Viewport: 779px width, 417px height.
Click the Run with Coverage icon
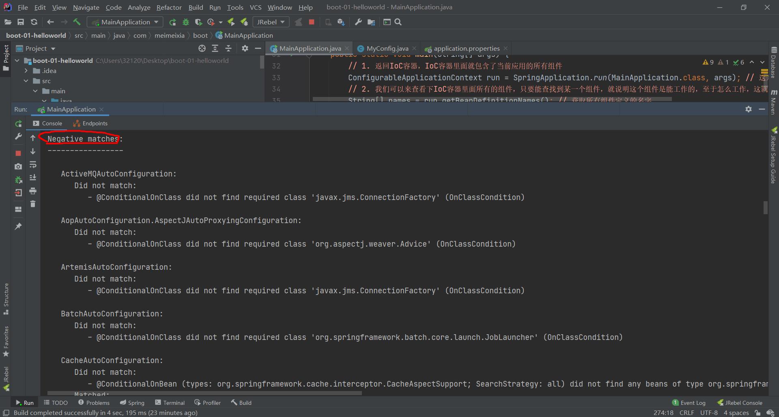pyautogui.click(x=198, y=22)
